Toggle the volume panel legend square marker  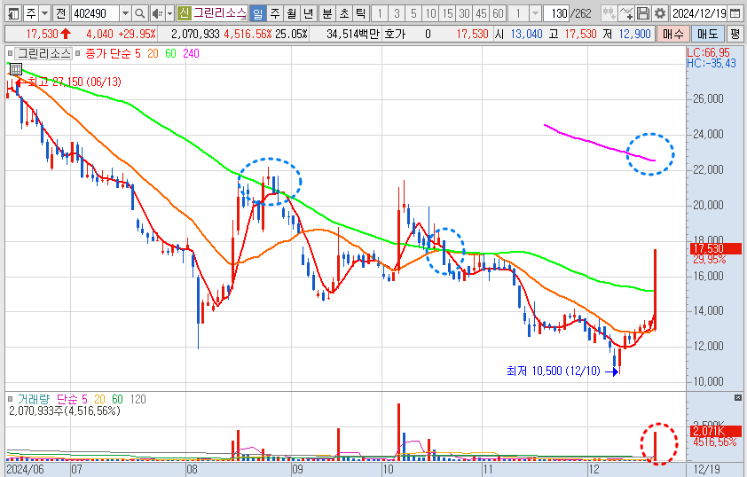pos(10,399)
